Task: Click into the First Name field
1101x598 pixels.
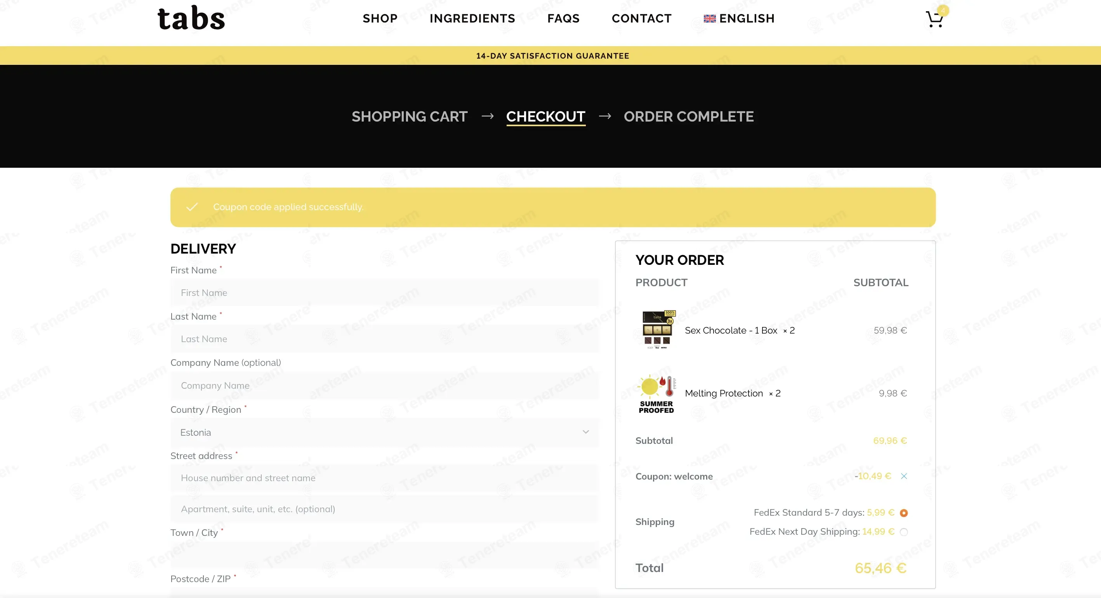Action: tap(385, 293)
